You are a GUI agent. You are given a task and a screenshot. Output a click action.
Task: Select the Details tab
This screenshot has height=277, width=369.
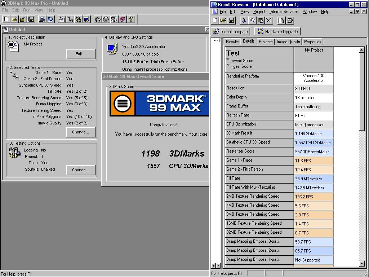pos(249,41)
